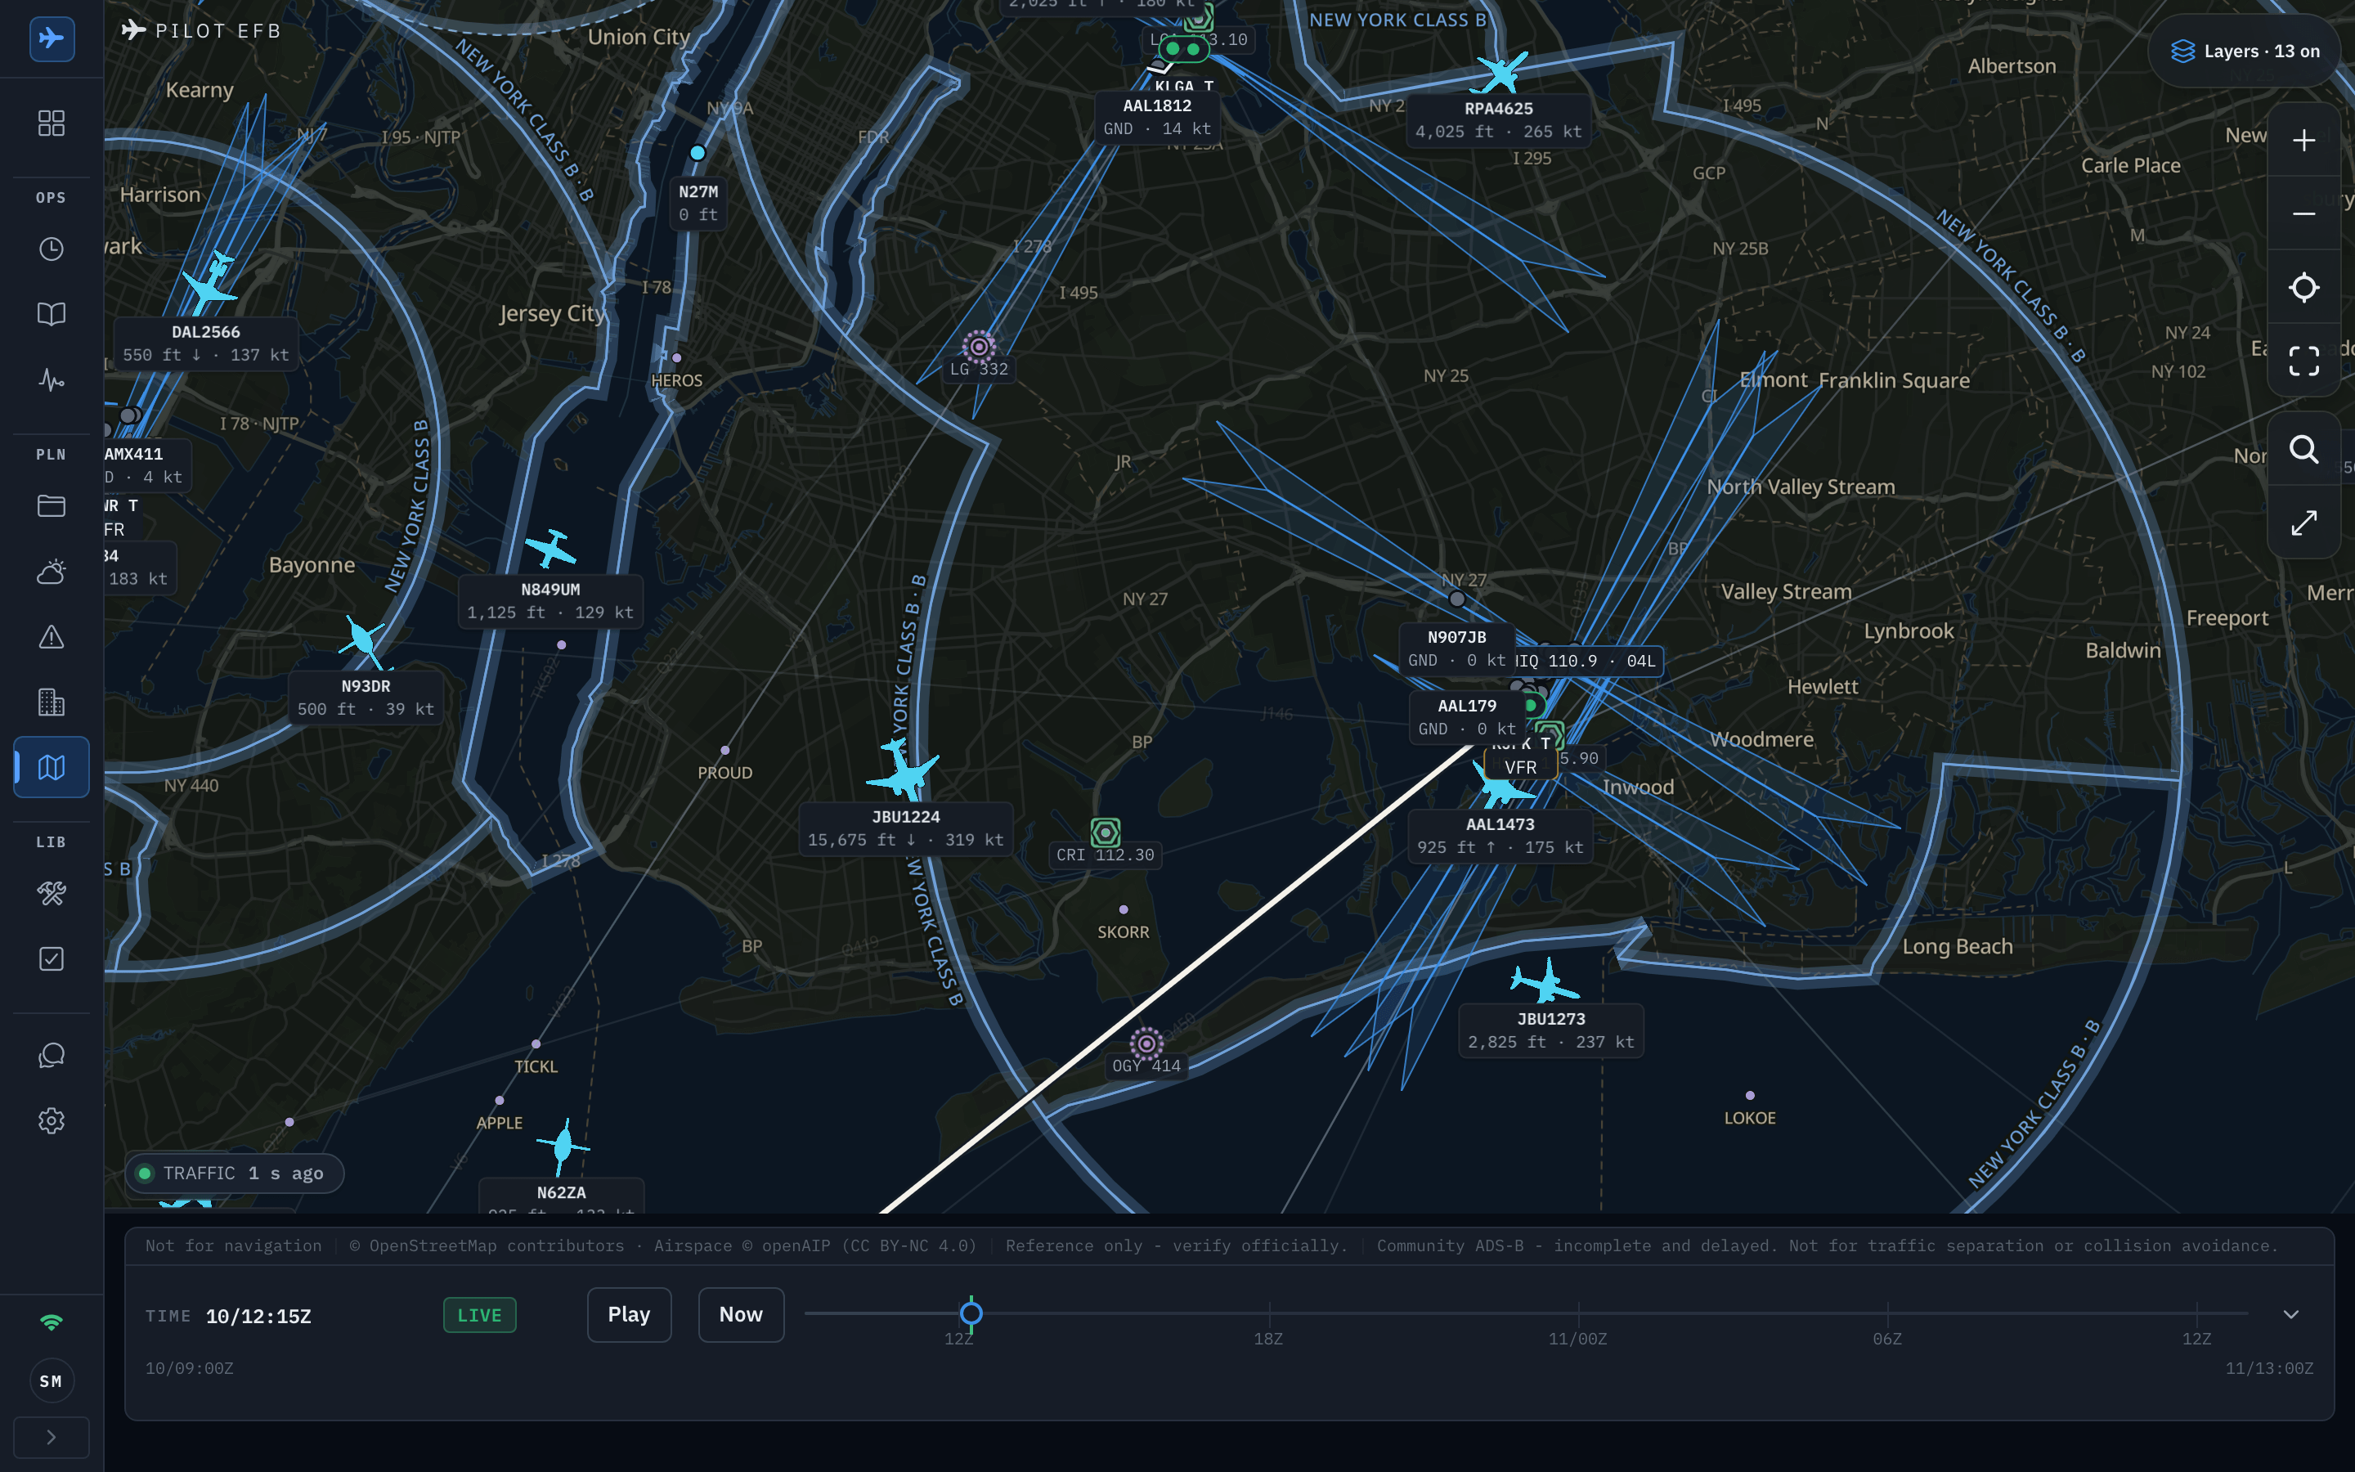Screen dimensions: 2355x1472
Task: Open the activity pulse icon
Action: (x=52, y=379)
